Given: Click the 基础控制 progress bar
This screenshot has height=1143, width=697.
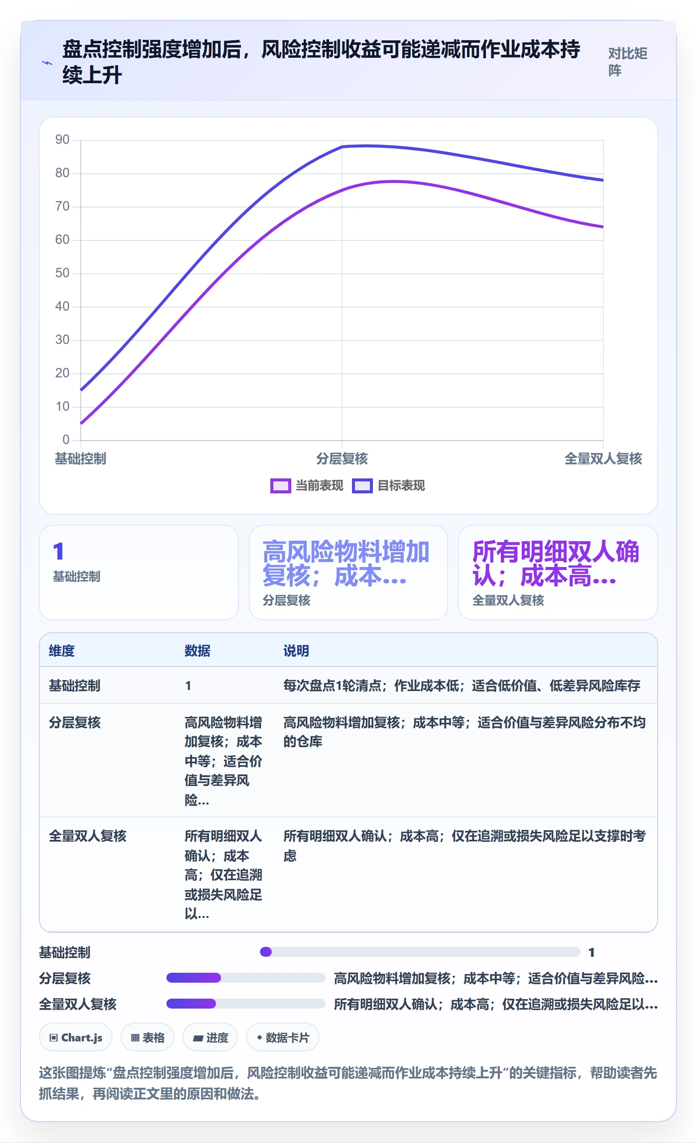Looking at the screenshot, I should (420, 952).
